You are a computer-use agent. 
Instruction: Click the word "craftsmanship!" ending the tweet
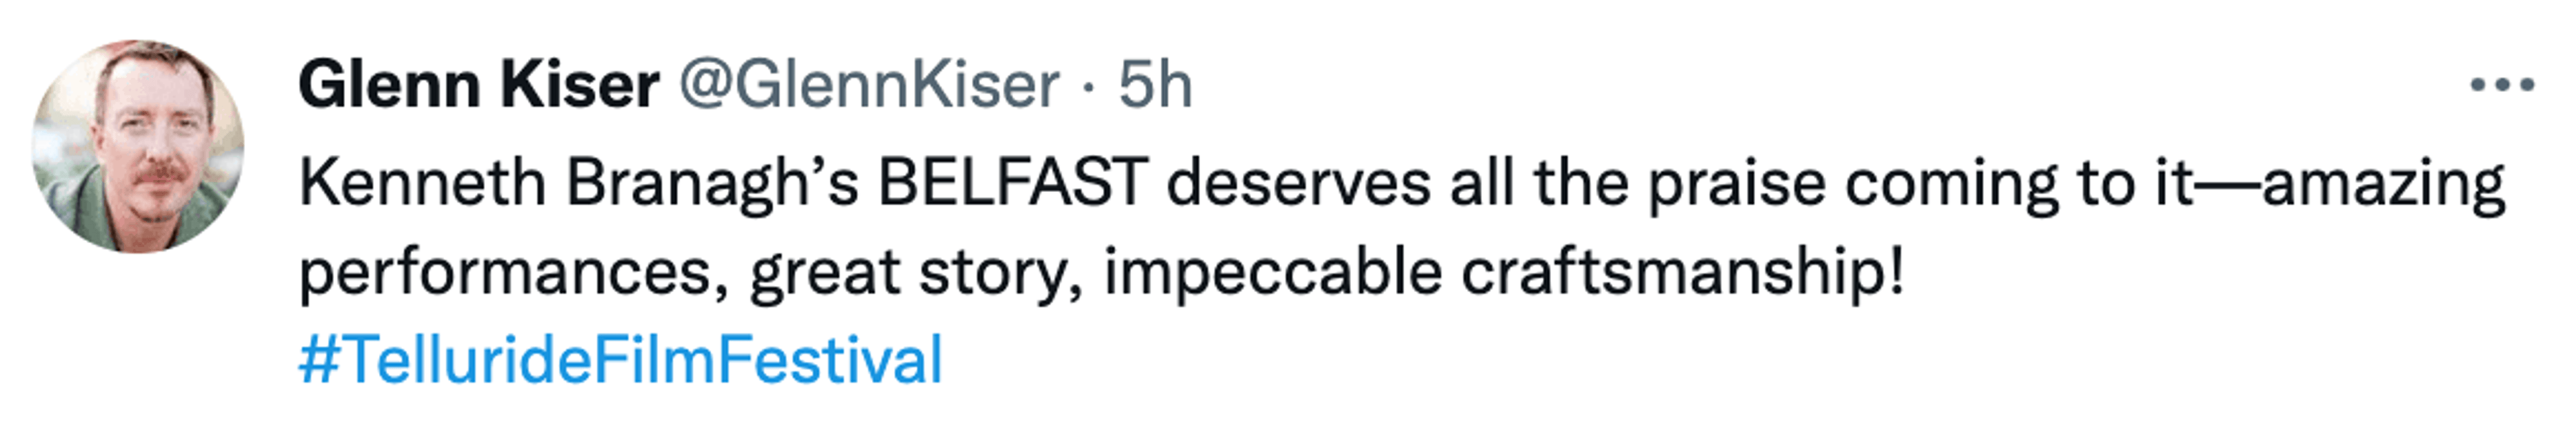[x=1682, y=272]
